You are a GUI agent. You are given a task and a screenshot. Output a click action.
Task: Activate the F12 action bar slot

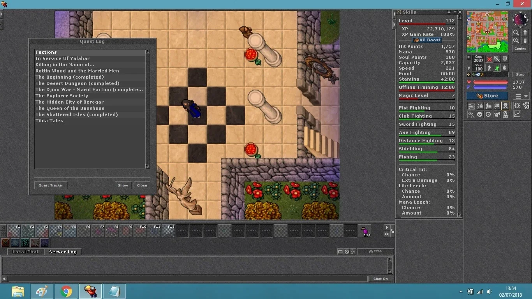(x=168, y=230)
